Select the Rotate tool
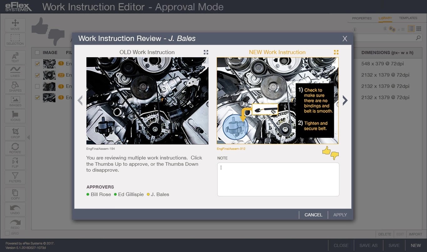This screenshot has width=427, height=252. point(15,148)
